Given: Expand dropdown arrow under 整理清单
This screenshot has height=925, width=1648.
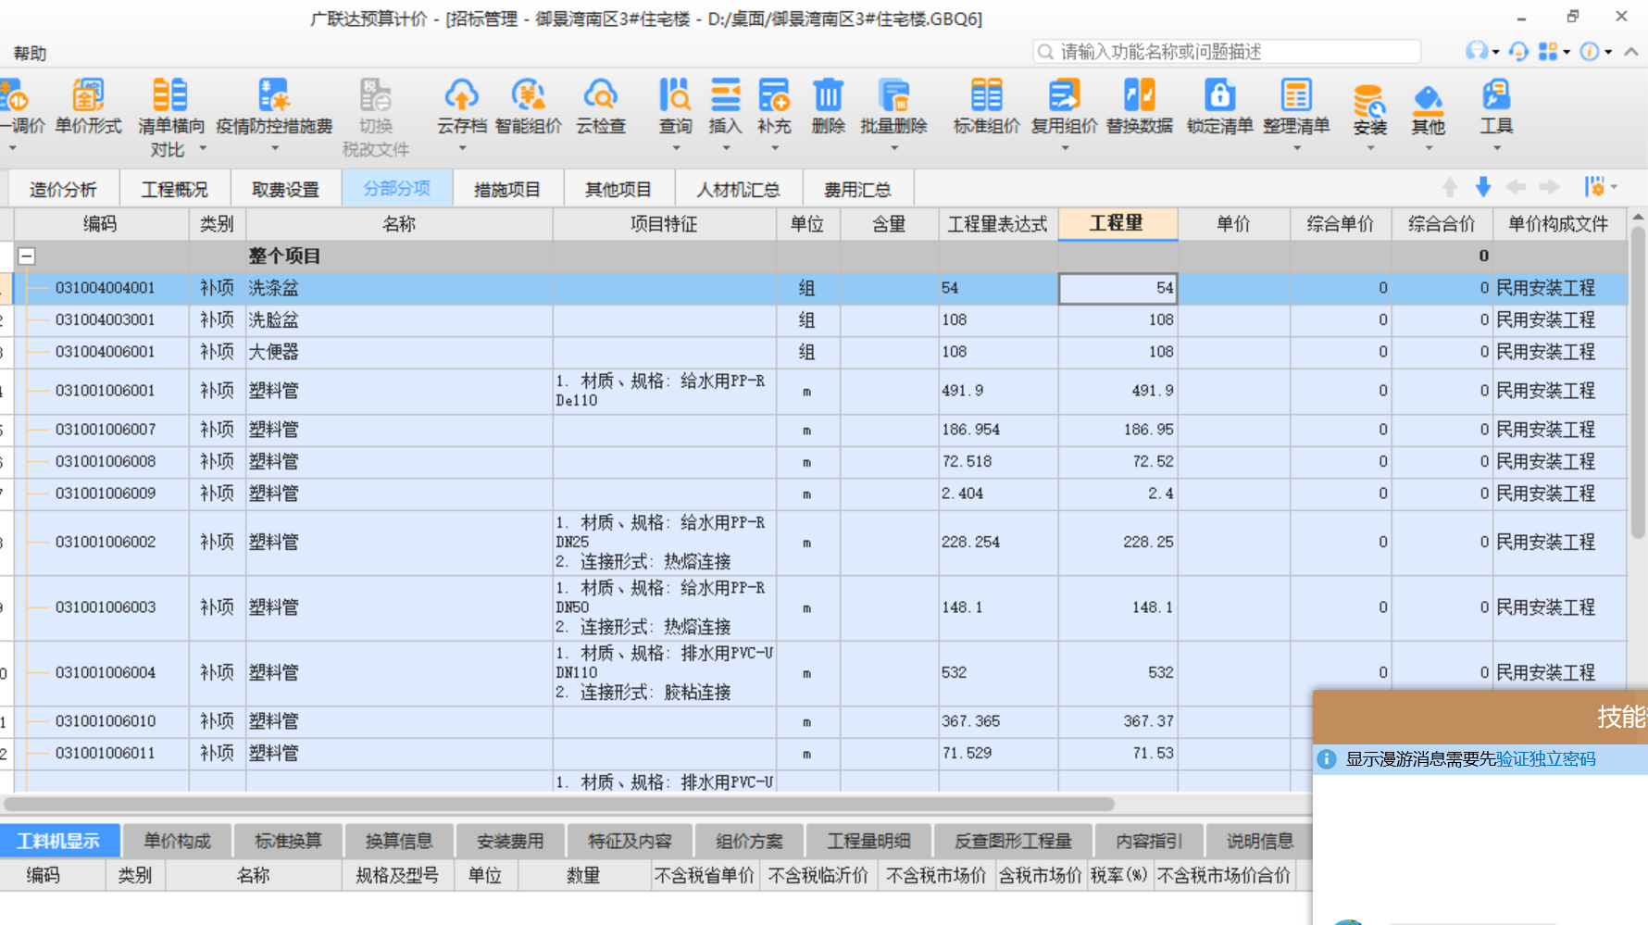Looking at the screenshot, I should tap(1297, 148).
